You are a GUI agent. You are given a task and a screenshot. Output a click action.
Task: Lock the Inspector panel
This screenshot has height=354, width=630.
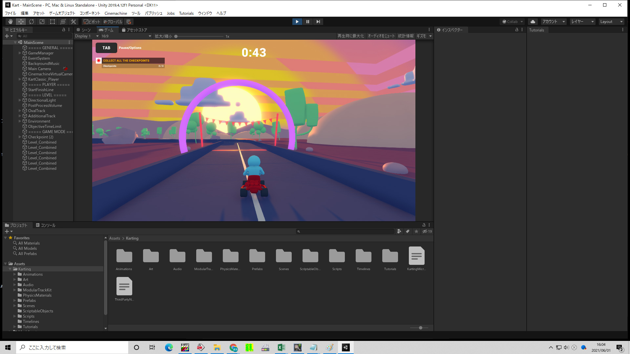click(517, 29)
